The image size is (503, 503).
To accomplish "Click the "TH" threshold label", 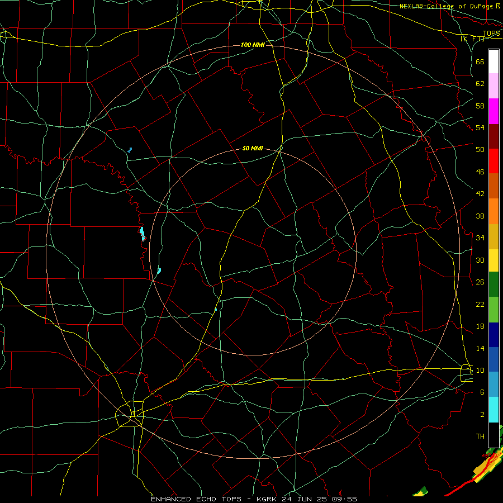I will 480,436.
